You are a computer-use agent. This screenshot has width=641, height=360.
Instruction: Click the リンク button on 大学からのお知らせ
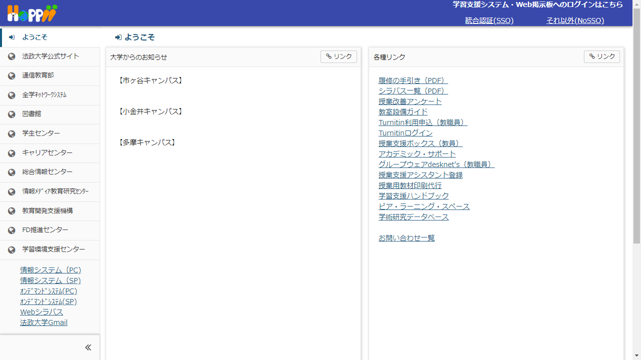click(x=339, y=56)
